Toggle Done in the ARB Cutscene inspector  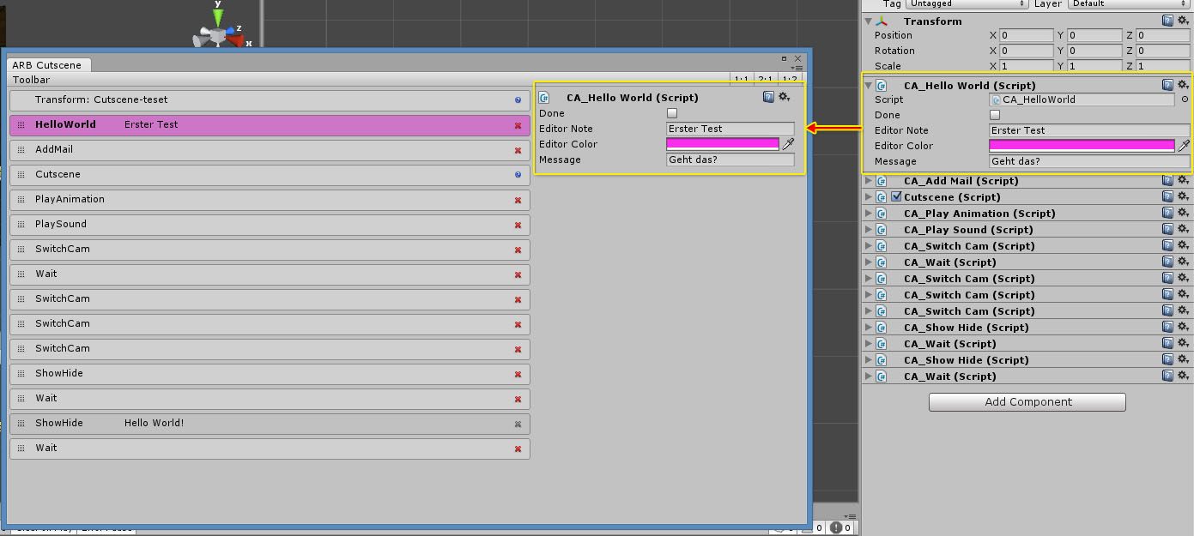(672, 112)
